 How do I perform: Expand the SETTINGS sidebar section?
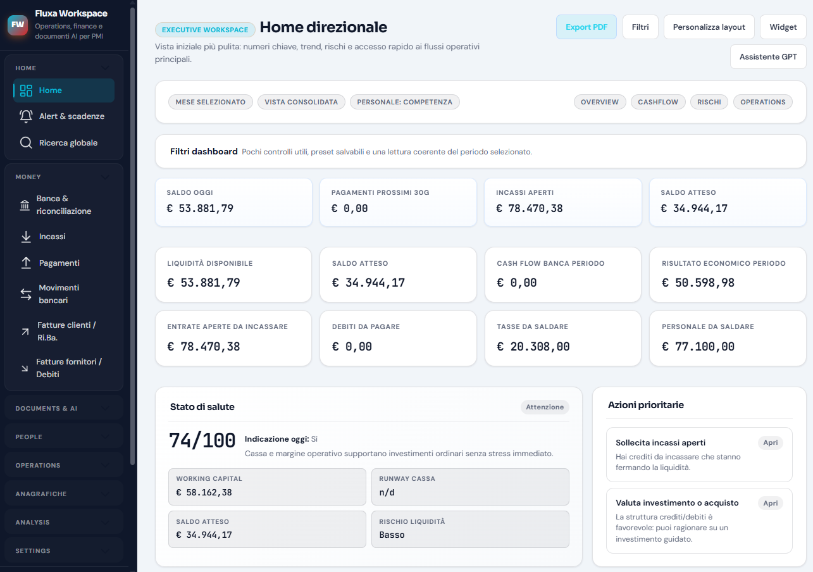pos(63,550)
